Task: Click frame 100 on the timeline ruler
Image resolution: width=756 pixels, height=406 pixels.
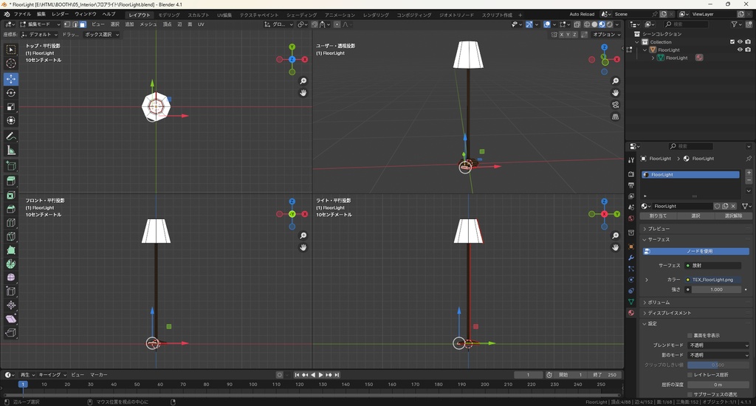Action: 252,385
